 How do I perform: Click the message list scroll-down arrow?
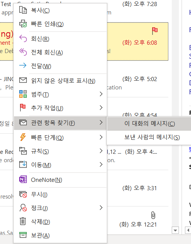pos(176,230)
